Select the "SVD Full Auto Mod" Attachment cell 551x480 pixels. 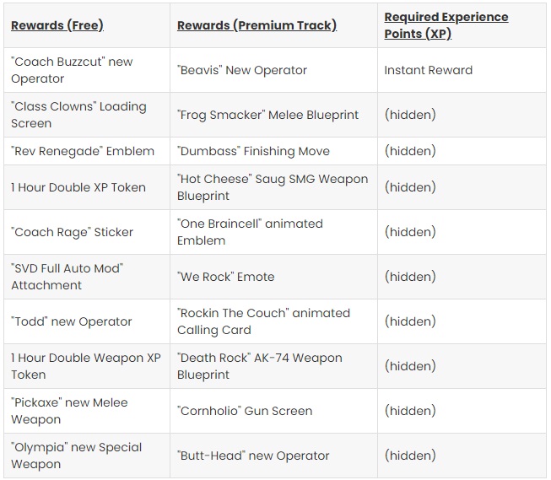(87, 277)
